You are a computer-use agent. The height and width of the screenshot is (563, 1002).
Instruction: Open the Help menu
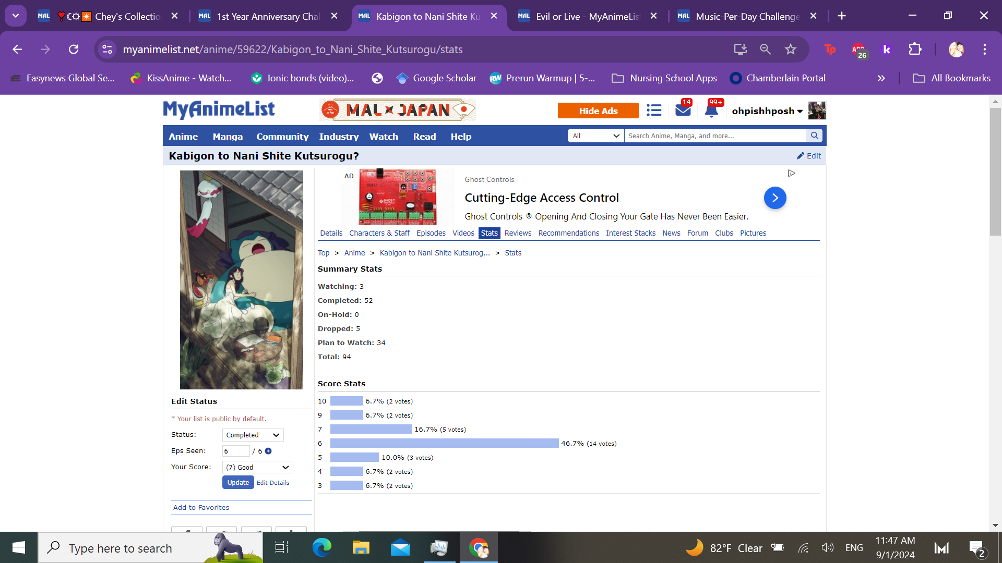coord(461,136)
